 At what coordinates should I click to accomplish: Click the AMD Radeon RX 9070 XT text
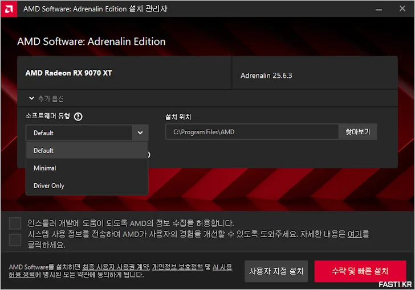pos(68,73)
